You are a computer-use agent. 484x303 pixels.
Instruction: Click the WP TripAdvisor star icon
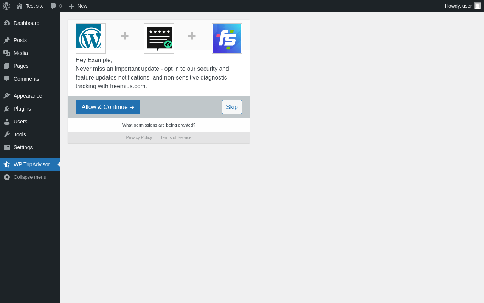tap(7, 164)
